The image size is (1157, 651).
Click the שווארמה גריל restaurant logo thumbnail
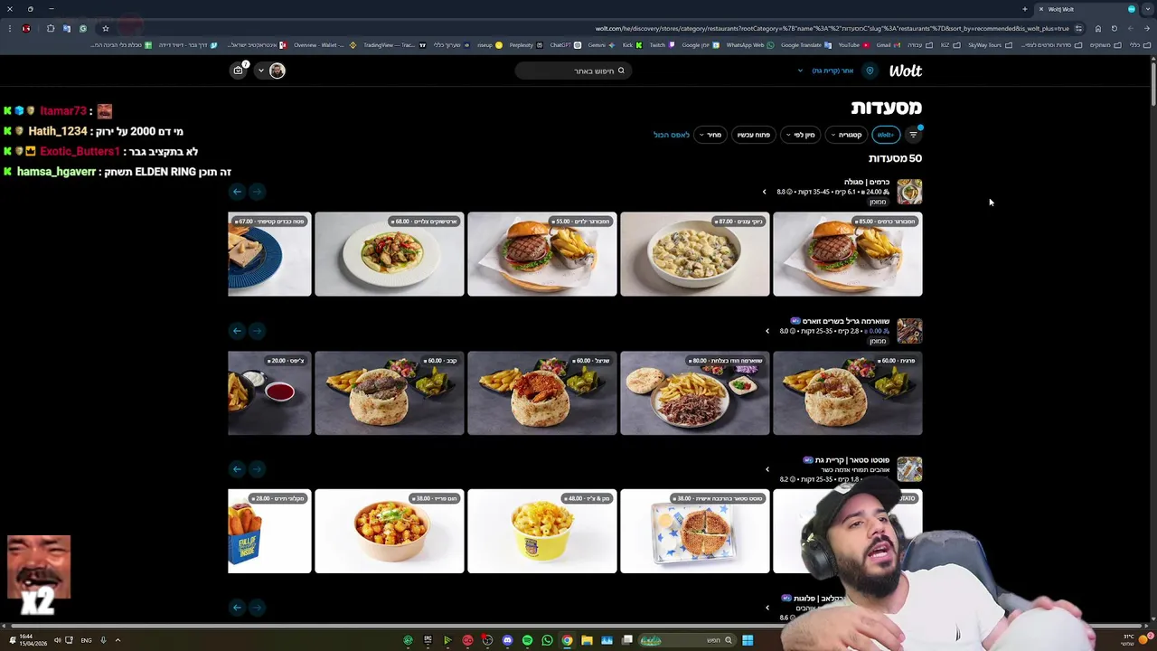point(909,330)
